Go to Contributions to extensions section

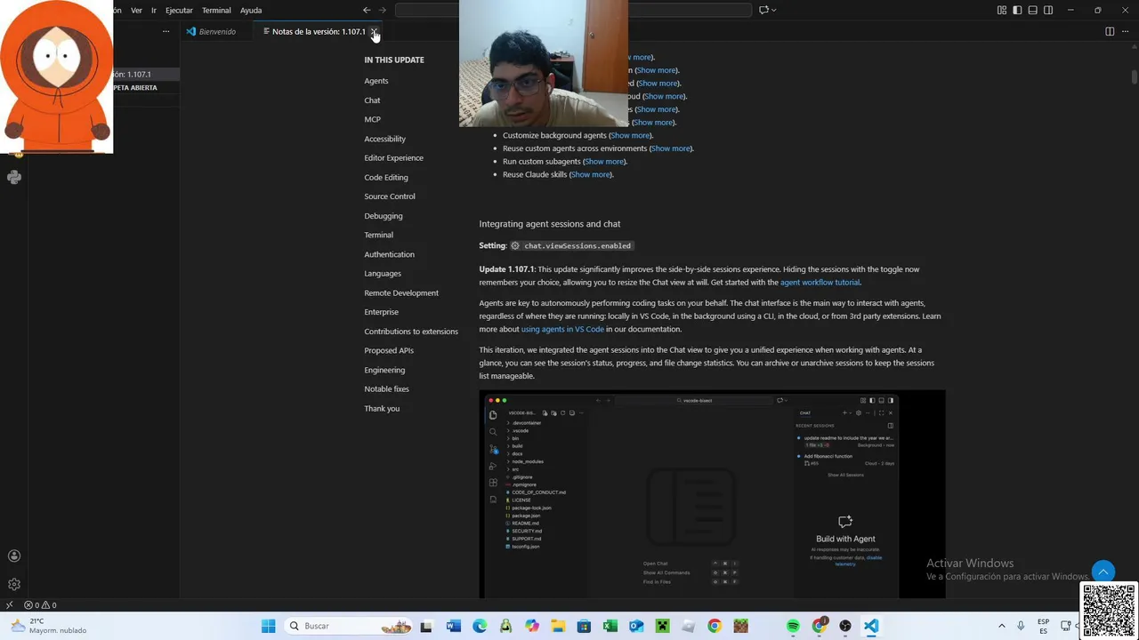tap(411, 332)
